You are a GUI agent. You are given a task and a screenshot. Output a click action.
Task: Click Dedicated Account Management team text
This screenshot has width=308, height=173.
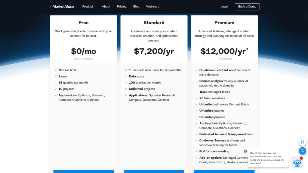click(227, 134)
